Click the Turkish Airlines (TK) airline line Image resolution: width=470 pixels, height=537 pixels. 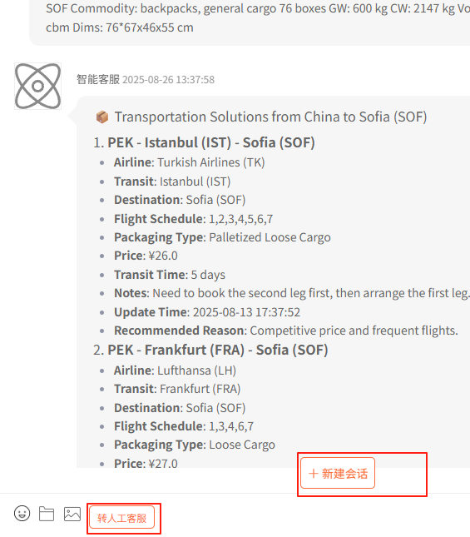(189, 162)
